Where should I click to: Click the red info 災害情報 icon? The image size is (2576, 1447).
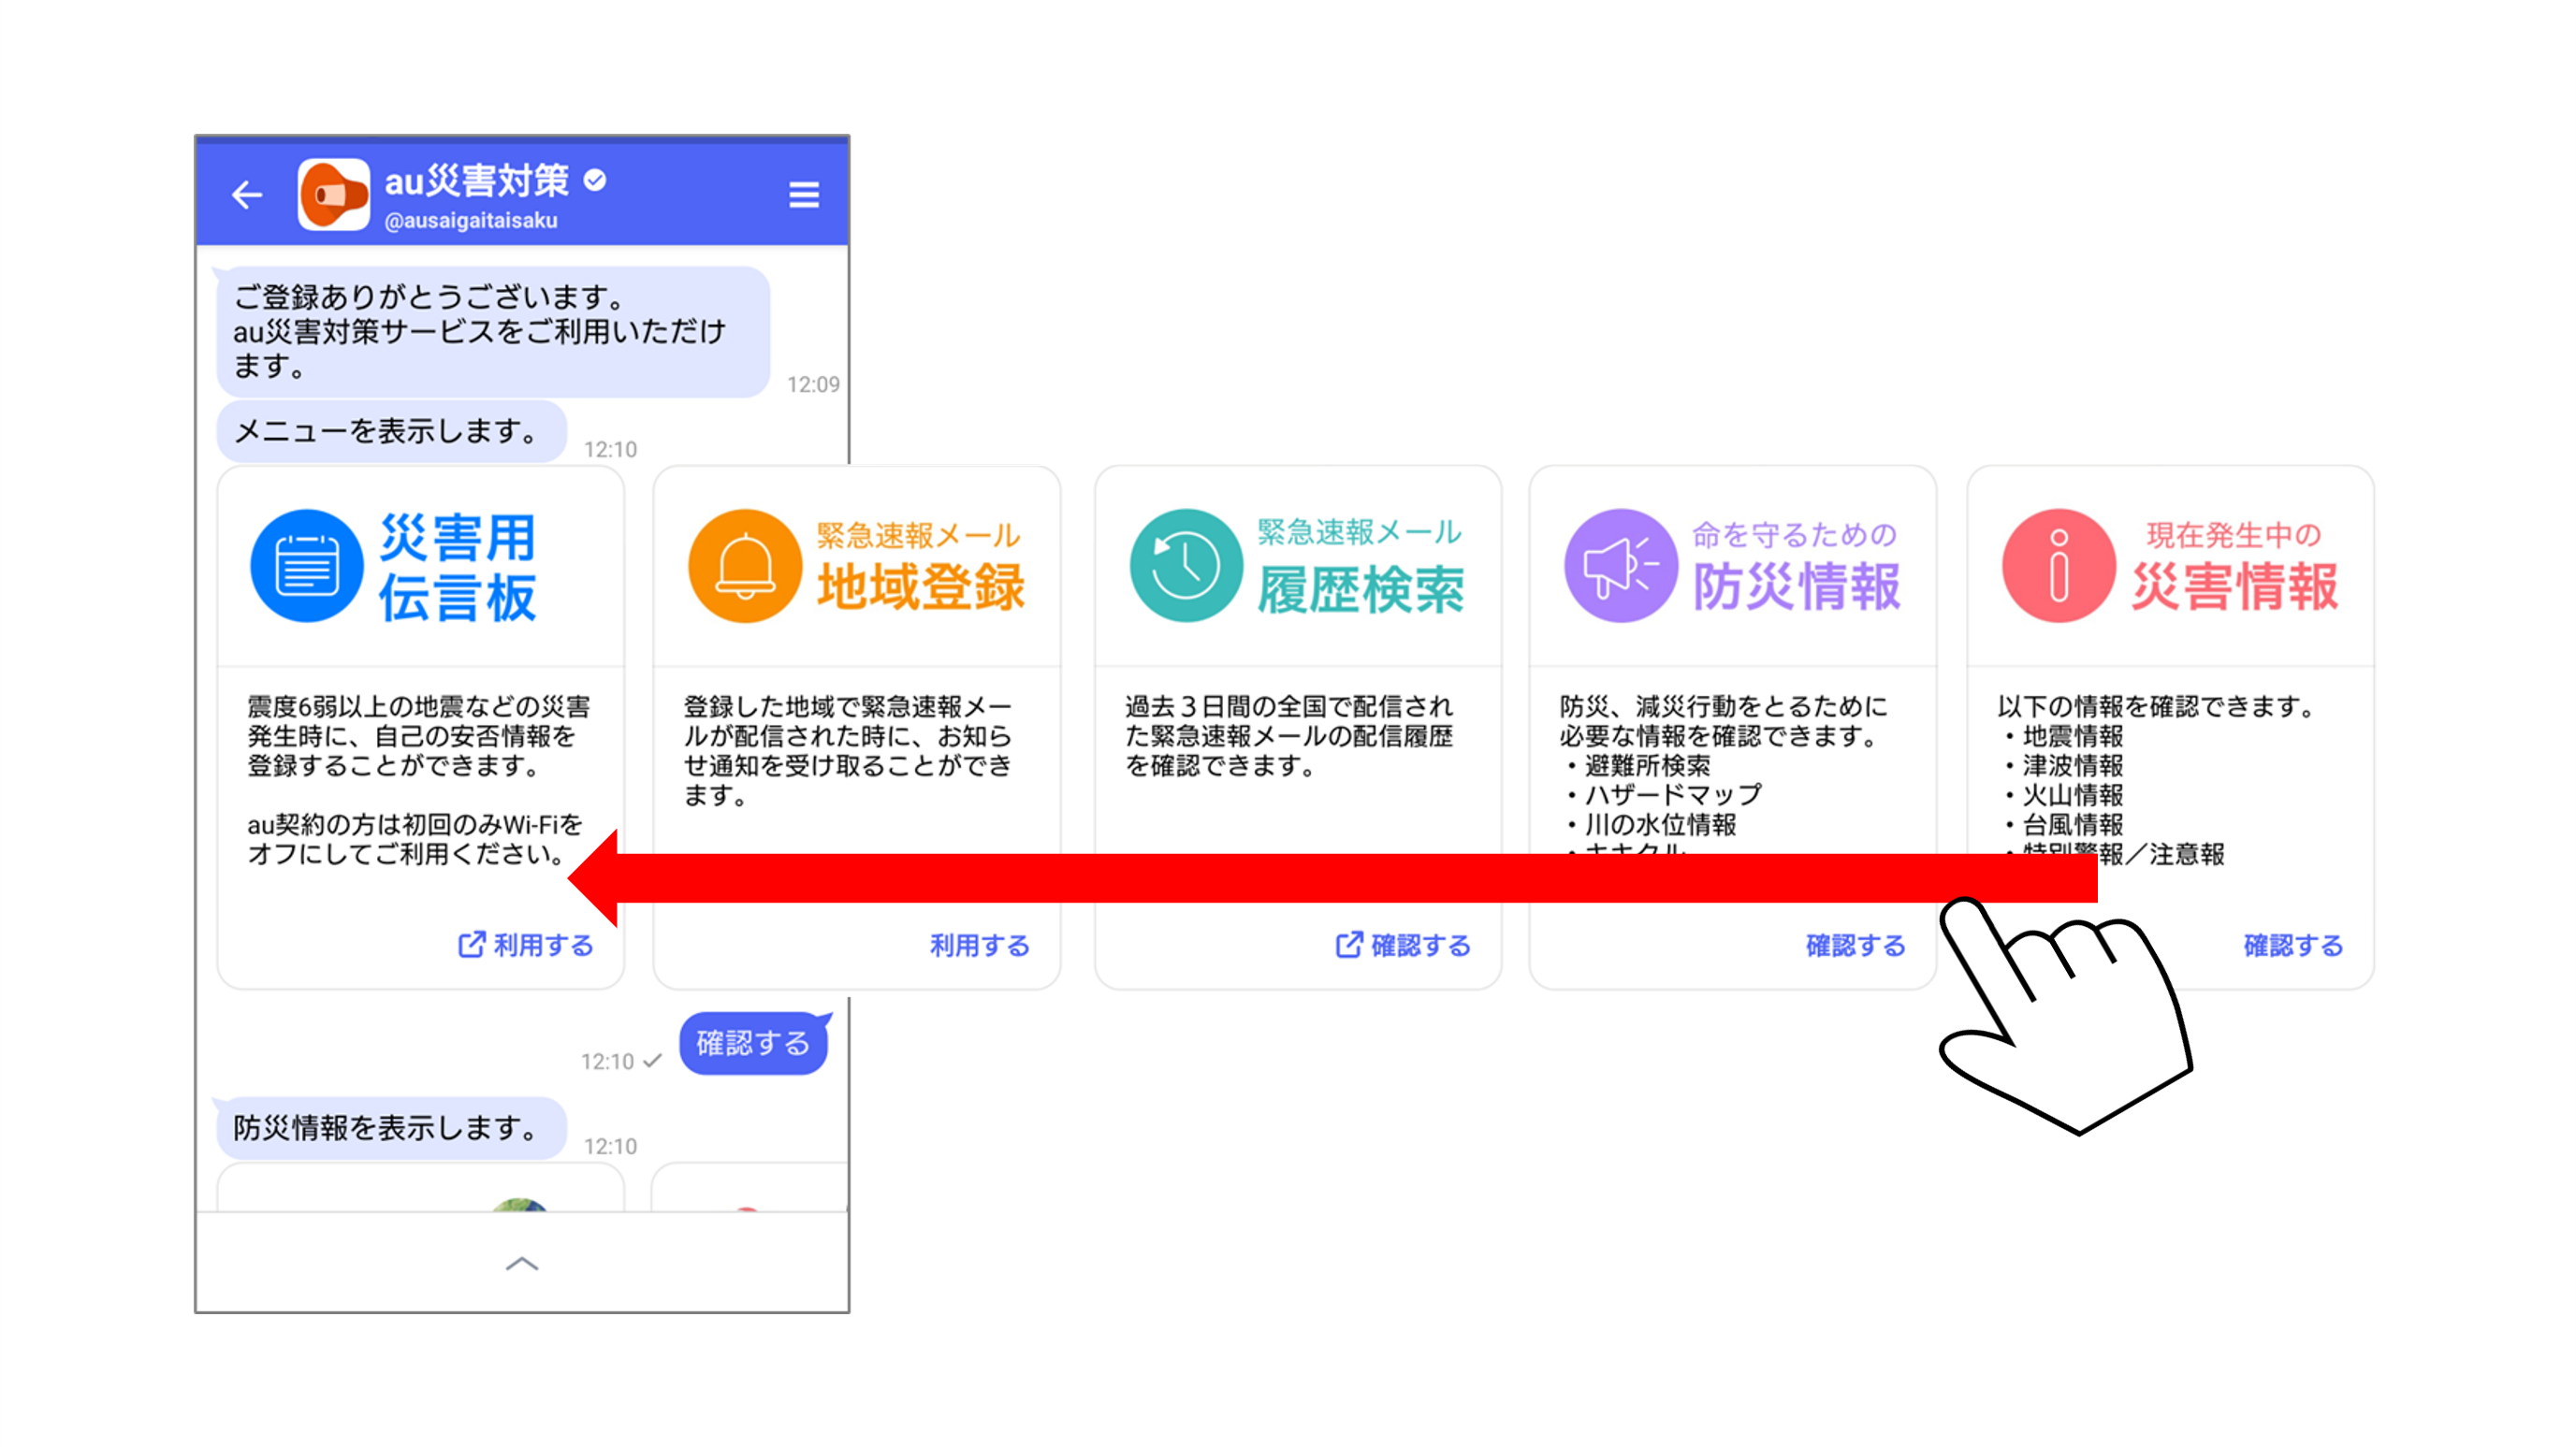(2059, 566)
